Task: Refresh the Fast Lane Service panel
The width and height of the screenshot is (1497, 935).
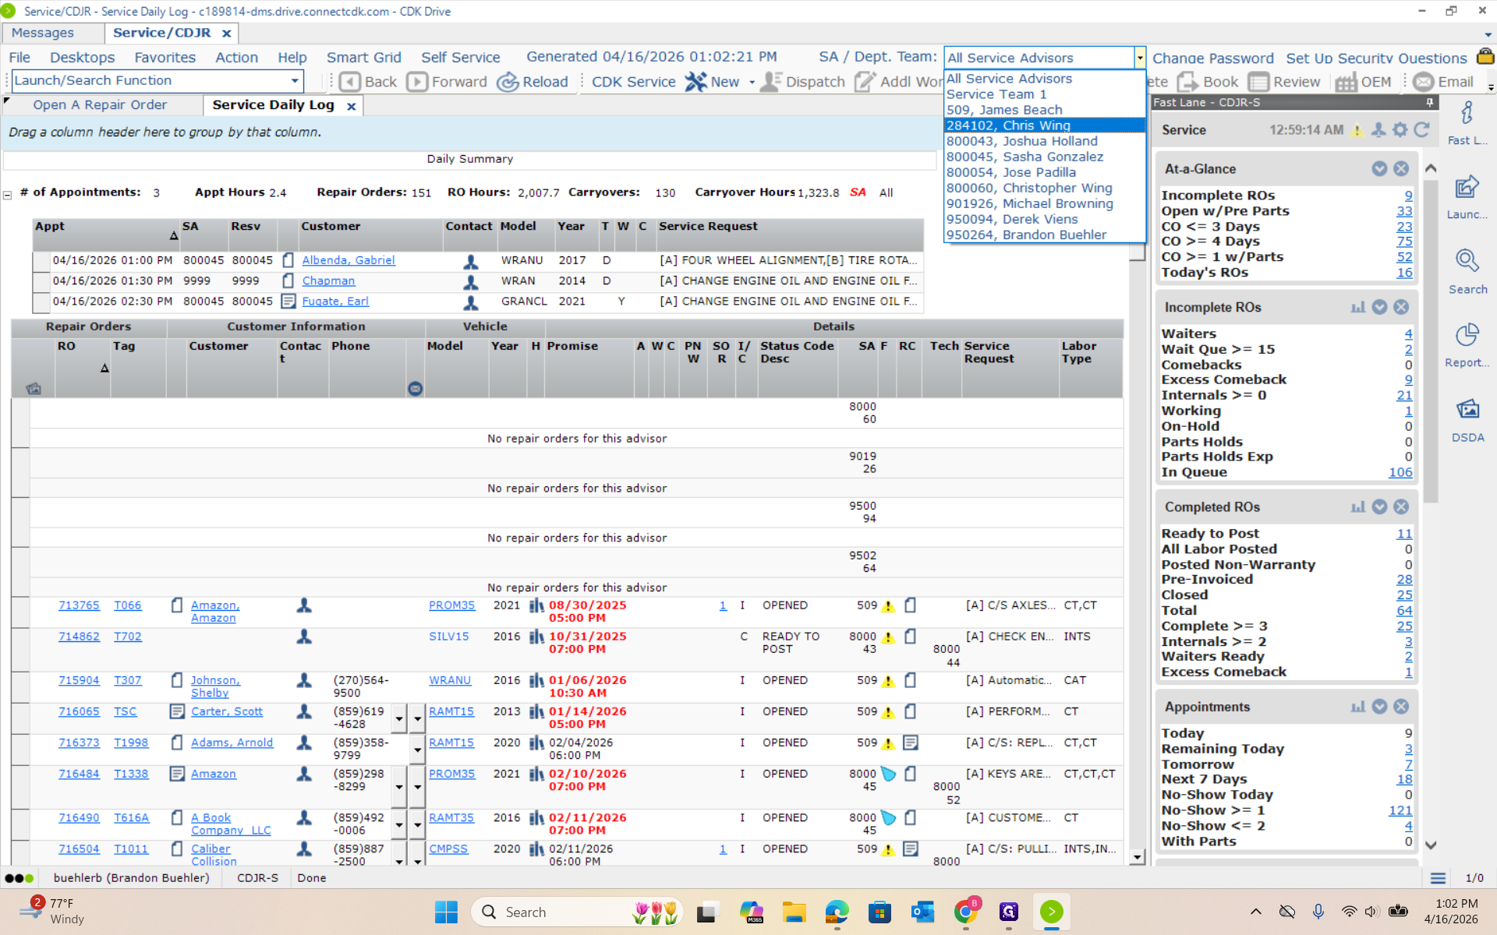Action: [1422, 130]
